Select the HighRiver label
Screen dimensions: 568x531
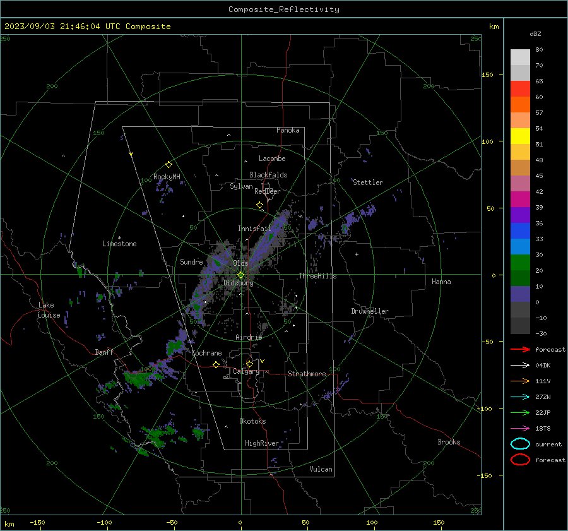point(262,443)
